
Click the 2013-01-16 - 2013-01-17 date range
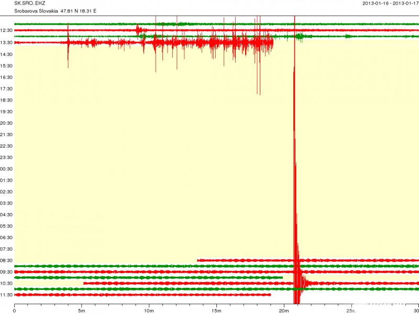point(390,4)
